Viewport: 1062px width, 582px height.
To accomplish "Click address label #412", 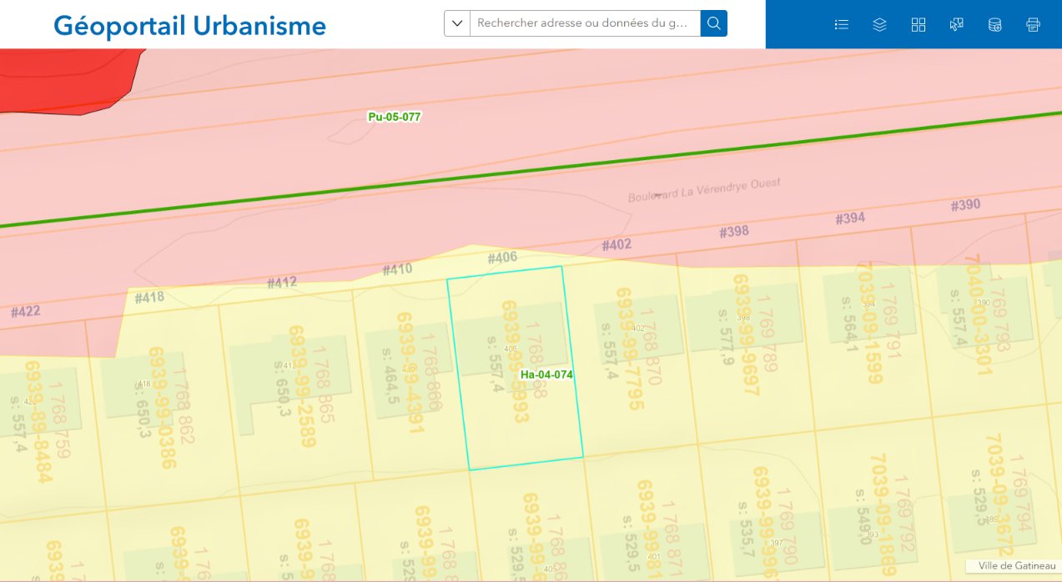I will (282, 283).
